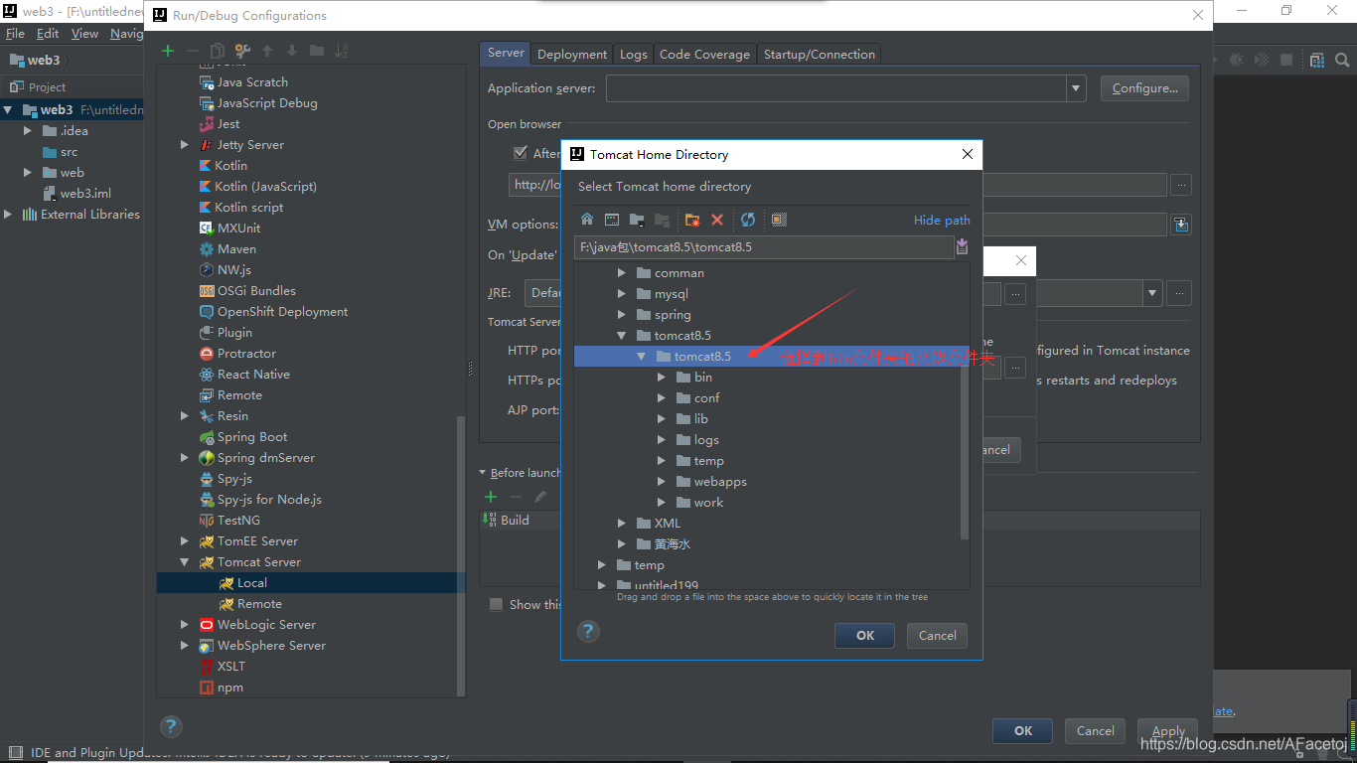Create new folder icon in Tomcat dialog

pyautogui.click(x=692, y=220)
